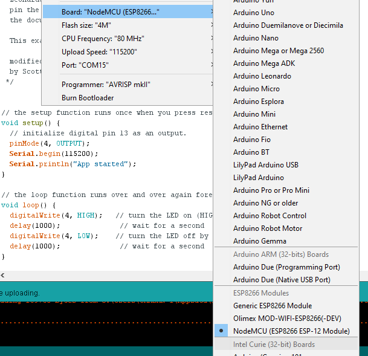368x356 pixels.
Task: Click digitalWrite(4, HIGH) code line
Action: pyautogui.click(x=56, y=215)
